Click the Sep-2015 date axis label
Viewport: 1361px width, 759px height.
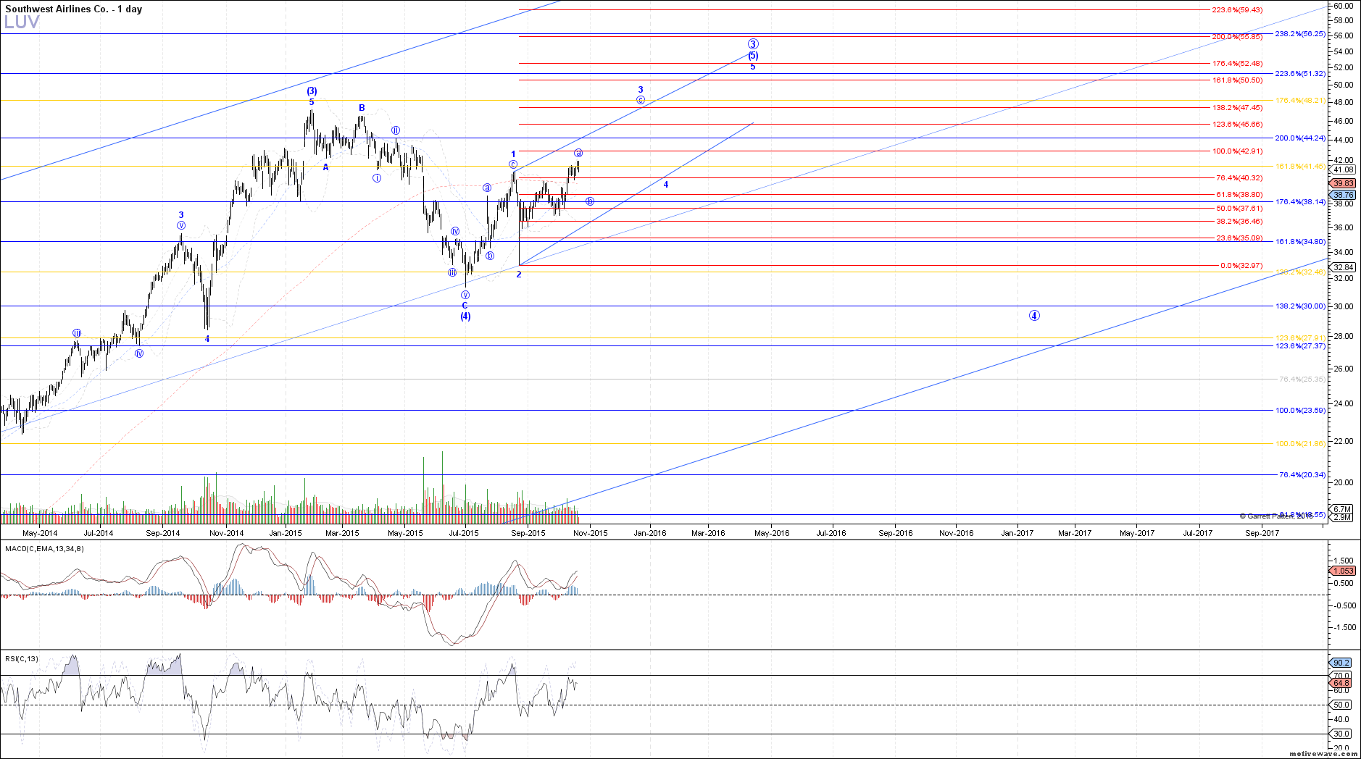pyautogui.click(x=528, y=534)
